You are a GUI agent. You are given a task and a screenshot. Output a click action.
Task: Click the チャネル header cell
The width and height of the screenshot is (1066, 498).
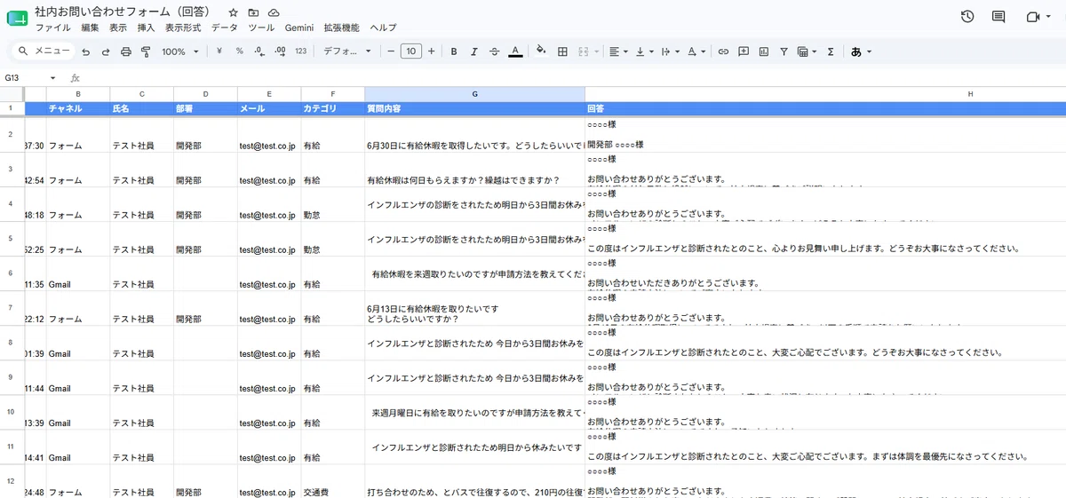[78, 108]
